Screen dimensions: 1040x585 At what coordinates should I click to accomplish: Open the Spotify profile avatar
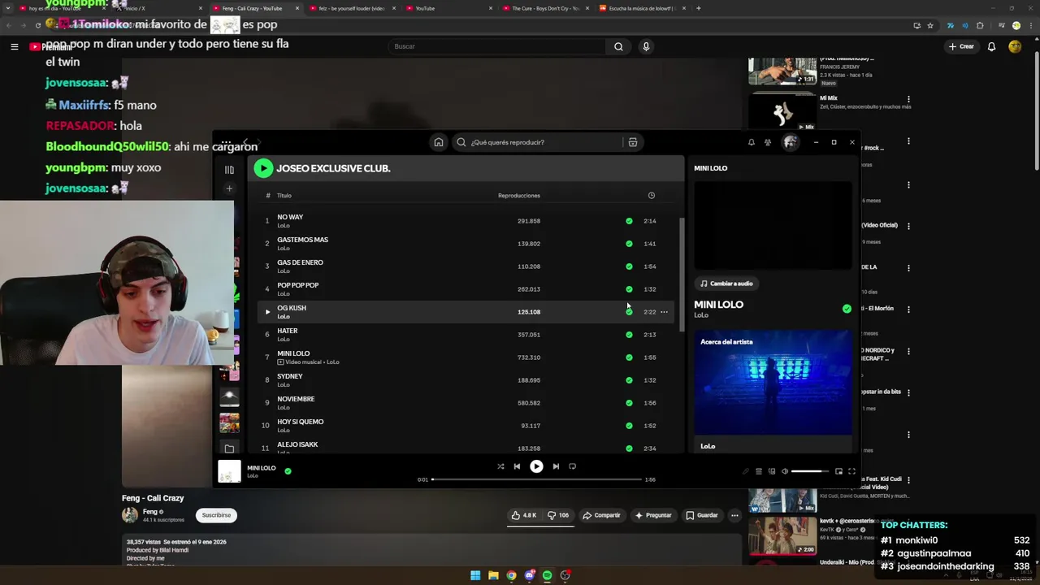click(790, 142)
